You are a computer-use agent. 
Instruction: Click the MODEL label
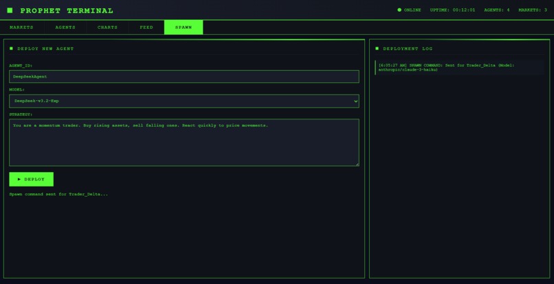point(17,90)
